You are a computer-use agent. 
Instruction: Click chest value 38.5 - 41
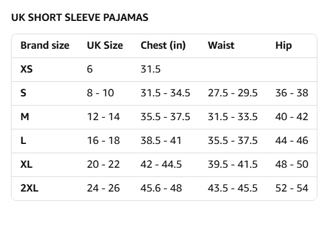point(161,140)
